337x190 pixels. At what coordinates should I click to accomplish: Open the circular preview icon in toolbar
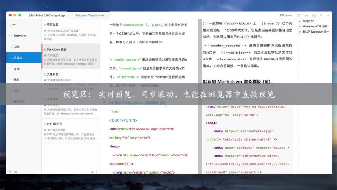point(314,16)
